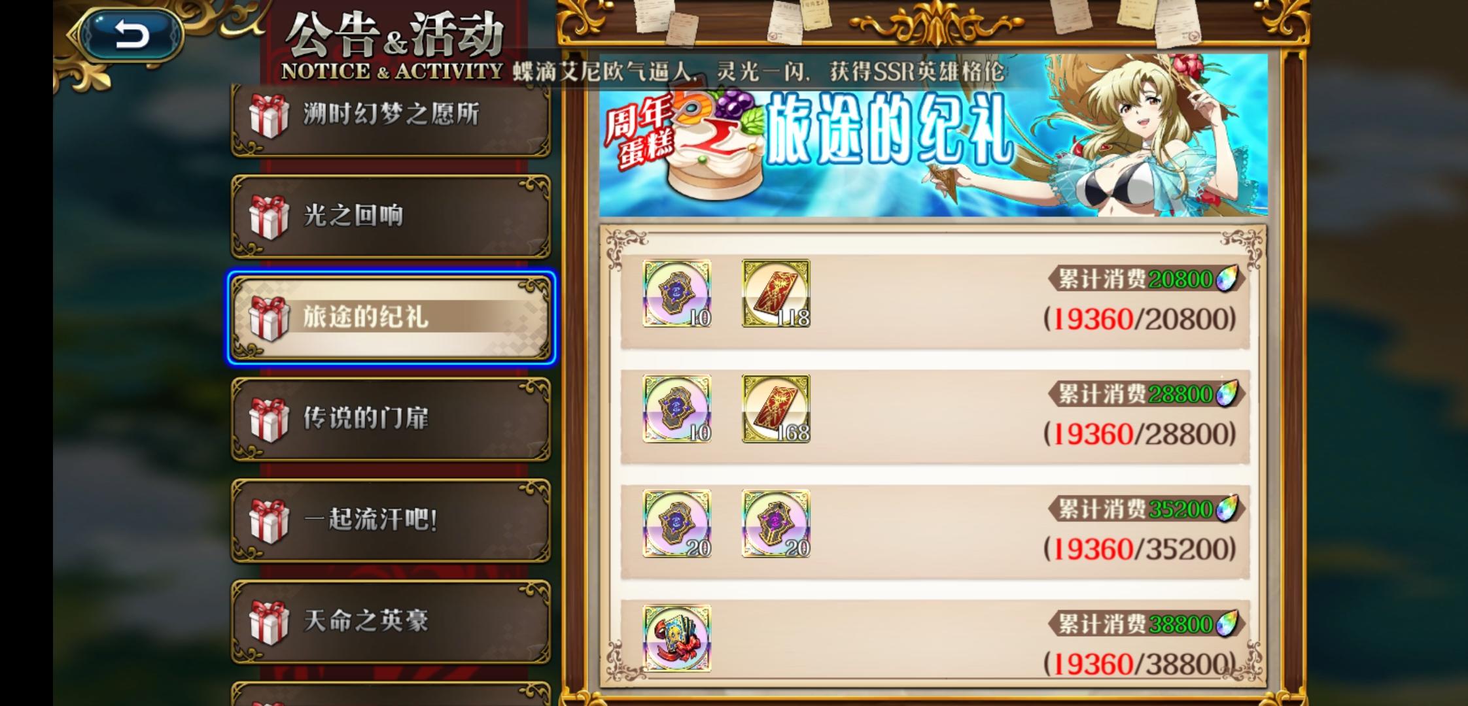Tap the 28800 tier scroll reward icon
This screenshot has height=706, width=1468.
[x=677, y=409]
